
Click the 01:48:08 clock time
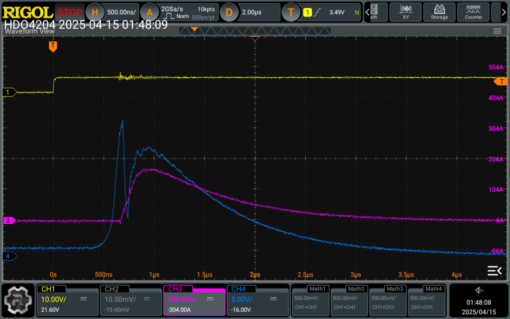pos(479,303)
